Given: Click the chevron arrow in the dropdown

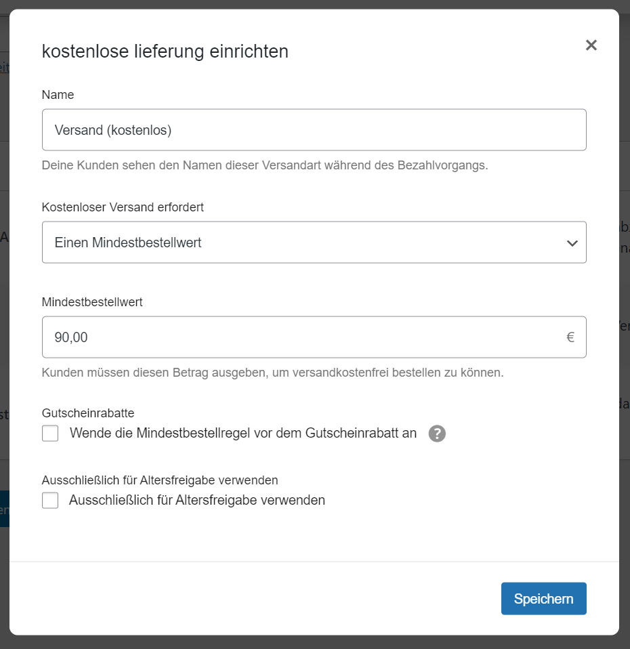Looking at the screenshot, I should click(572, 243).
